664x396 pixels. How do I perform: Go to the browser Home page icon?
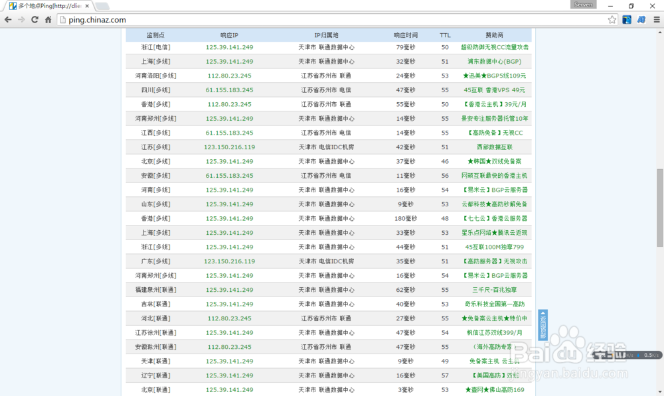[x=48, y=20]
